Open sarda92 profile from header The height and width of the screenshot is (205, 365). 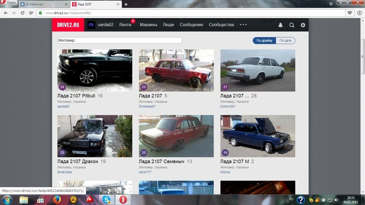point(105,25)
